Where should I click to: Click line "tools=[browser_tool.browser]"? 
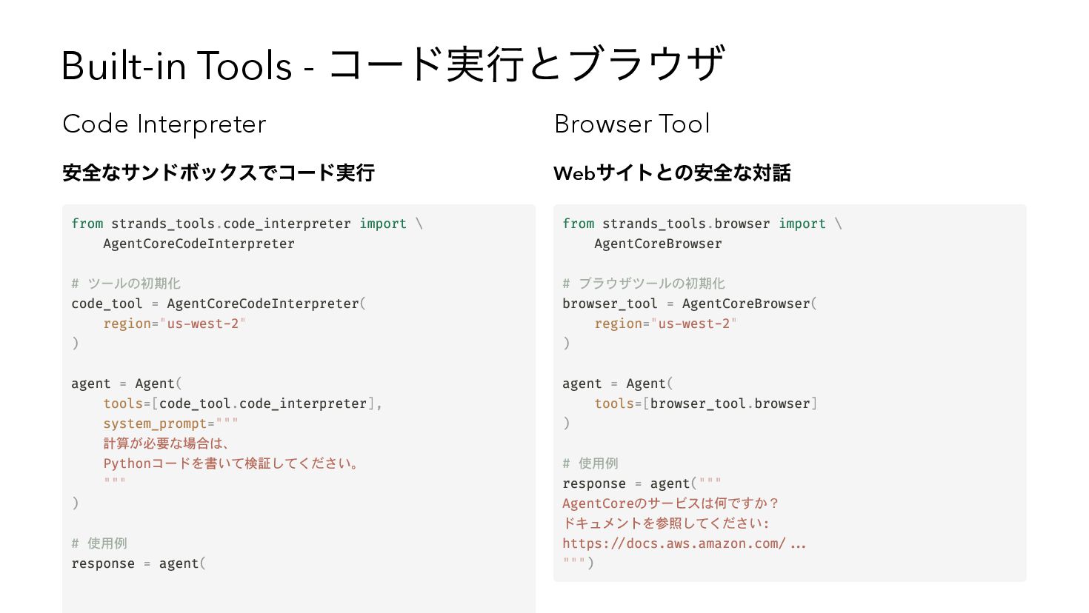tap(706, 403)
